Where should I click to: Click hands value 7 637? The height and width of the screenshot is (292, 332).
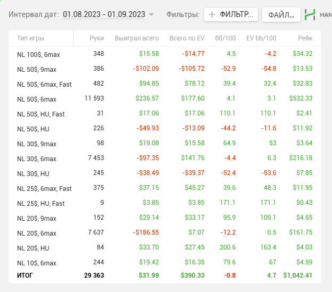(x=96, y=232)
